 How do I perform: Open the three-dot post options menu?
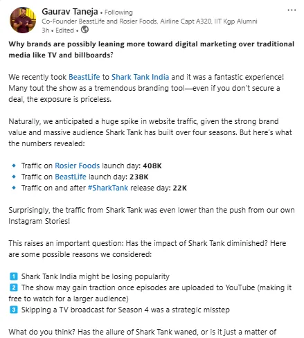292,10
